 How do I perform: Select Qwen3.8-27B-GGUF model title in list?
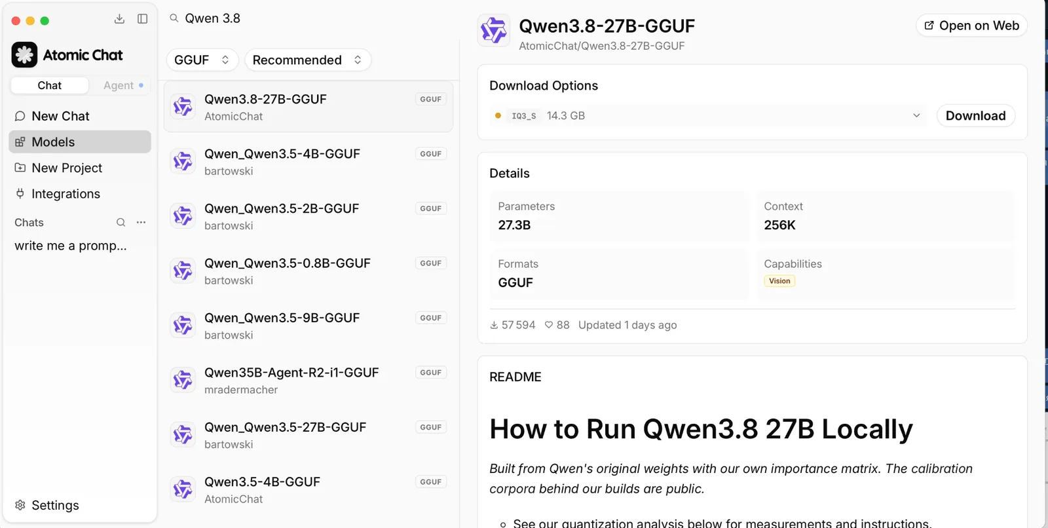(265, 99)
